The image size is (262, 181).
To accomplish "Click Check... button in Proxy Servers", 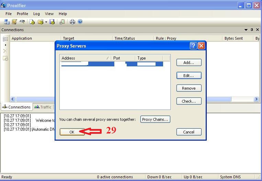I will [x=189, y=101].
